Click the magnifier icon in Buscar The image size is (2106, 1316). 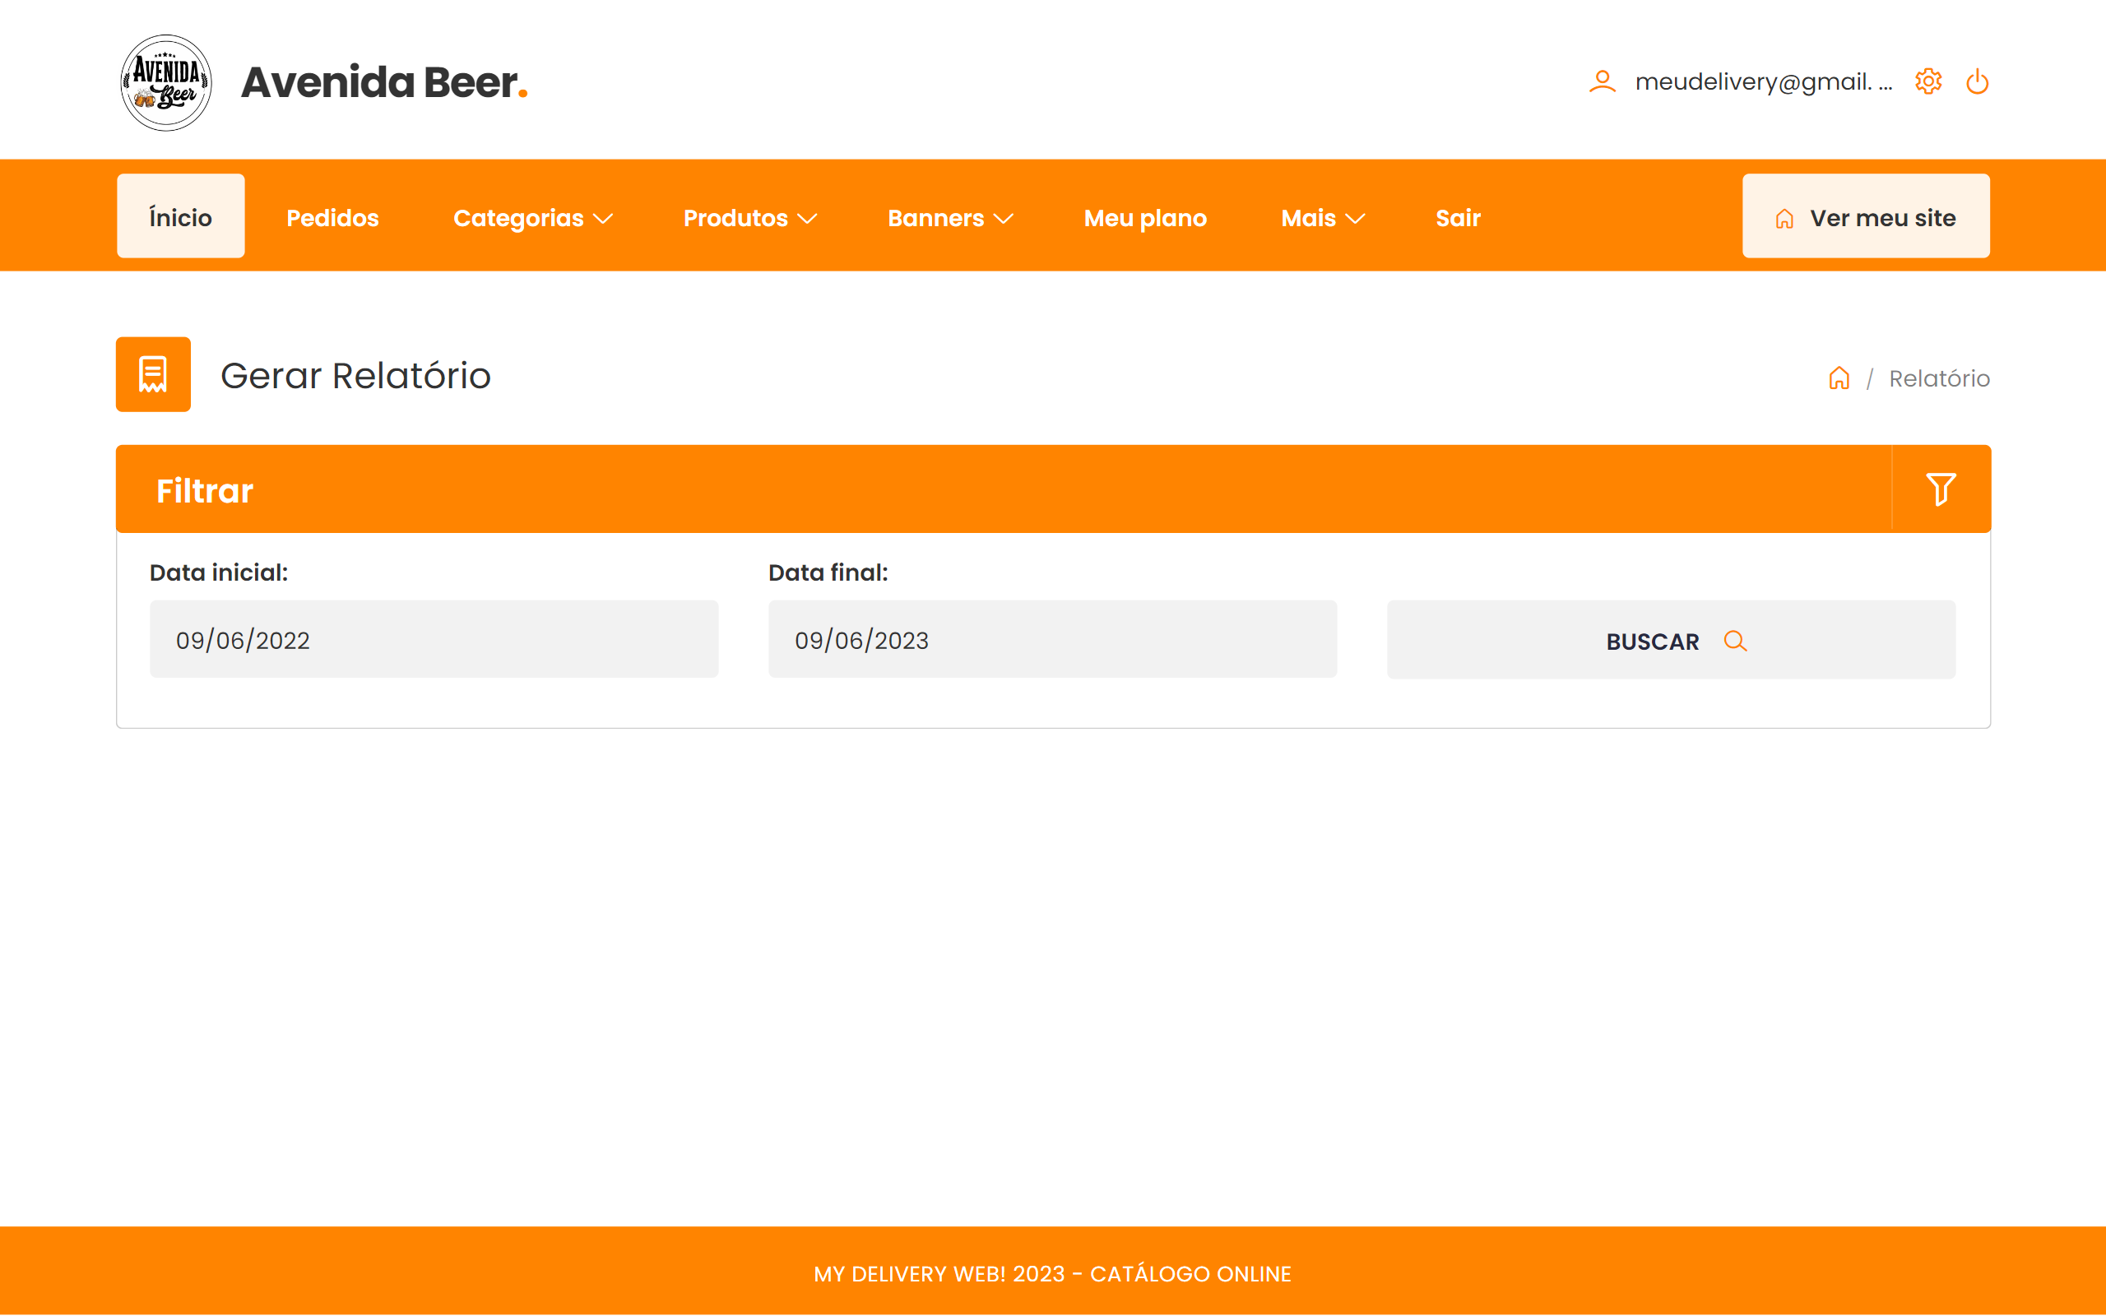pyautogui.click(x=1734, y=642)
